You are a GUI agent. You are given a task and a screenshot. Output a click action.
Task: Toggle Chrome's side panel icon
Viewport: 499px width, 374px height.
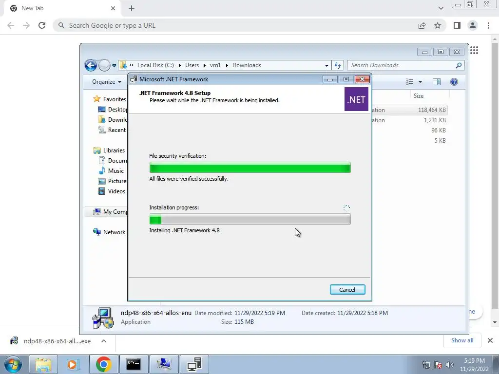point(457,25)
